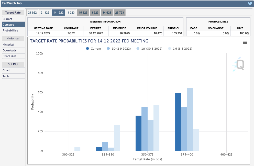
Task: Toggle the 1M (5 8 2022) legend series
Action: 180,49
